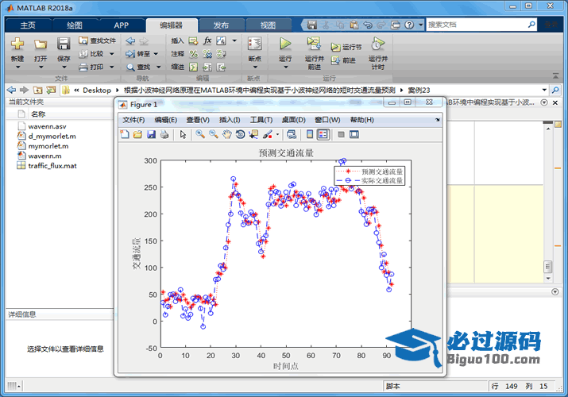The height and width of the screenshot is (397, 568).
Task: Click Link Plot icon in Figure 1 toolbar
Action: coord(292,135)
